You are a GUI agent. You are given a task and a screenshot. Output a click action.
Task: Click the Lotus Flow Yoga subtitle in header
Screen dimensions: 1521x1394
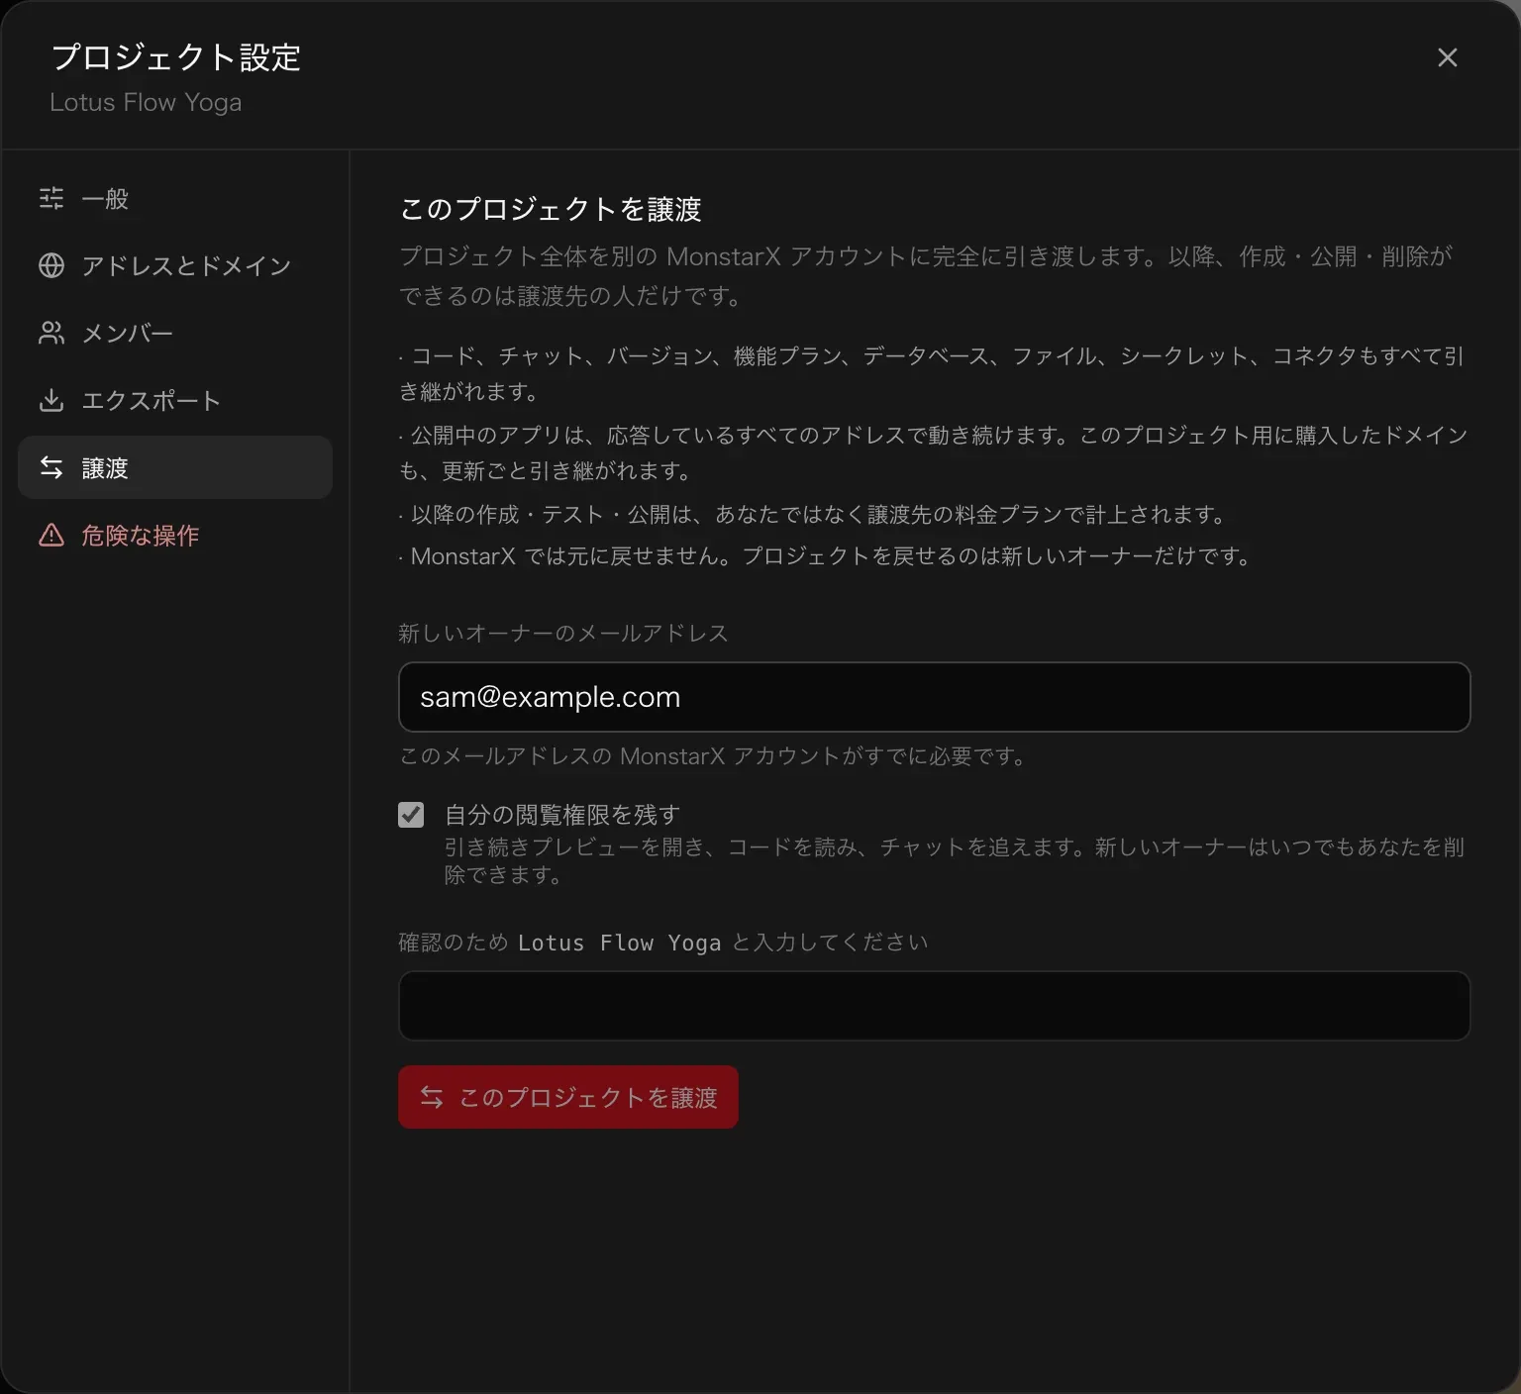click(146, 102)
